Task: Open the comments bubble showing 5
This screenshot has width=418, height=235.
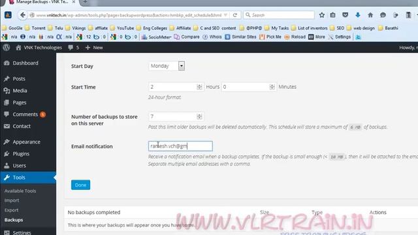Action: 74,48
